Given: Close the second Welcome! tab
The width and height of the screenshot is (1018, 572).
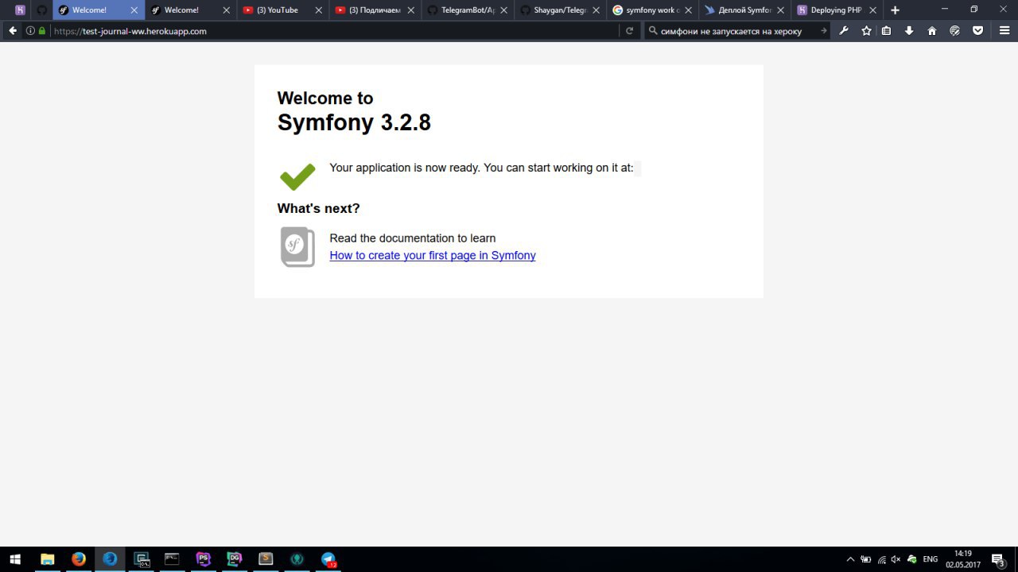Looking at the screenshot, I should pos(227,10).
